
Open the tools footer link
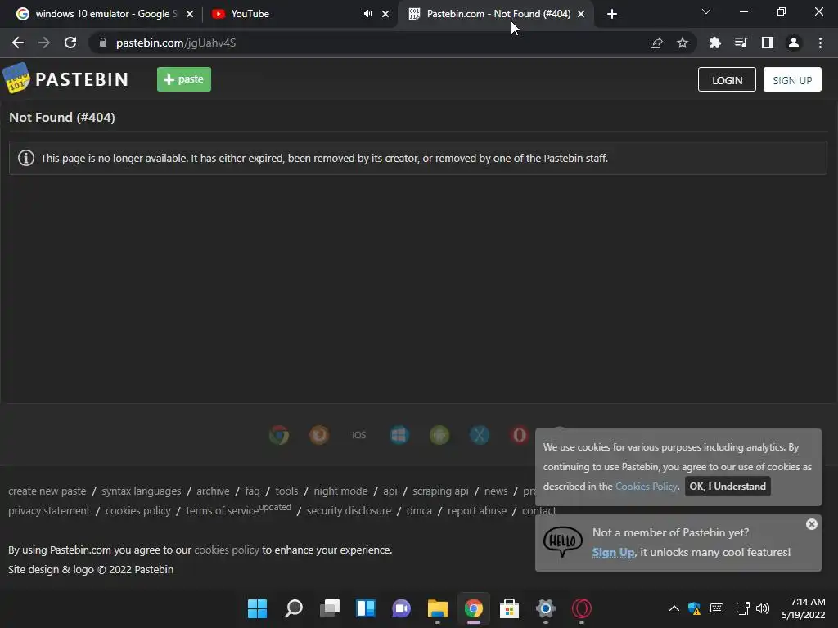tap(286, 491)
